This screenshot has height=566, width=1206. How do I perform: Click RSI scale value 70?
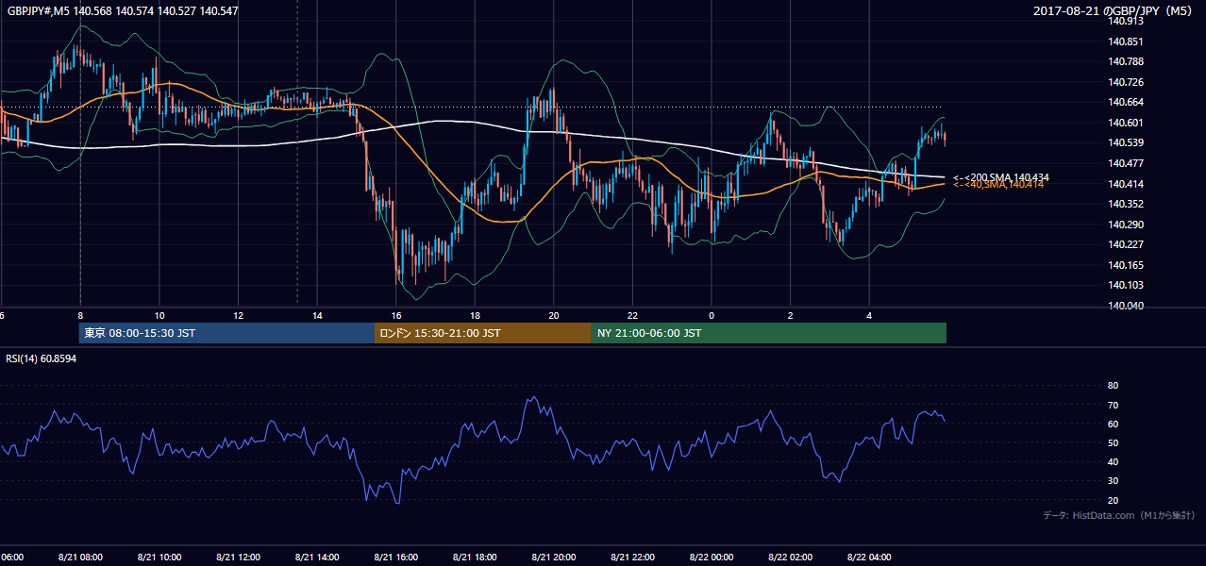(x=1113, y=405)
